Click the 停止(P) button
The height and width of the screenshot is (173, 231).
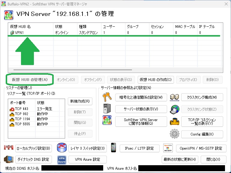80,133
